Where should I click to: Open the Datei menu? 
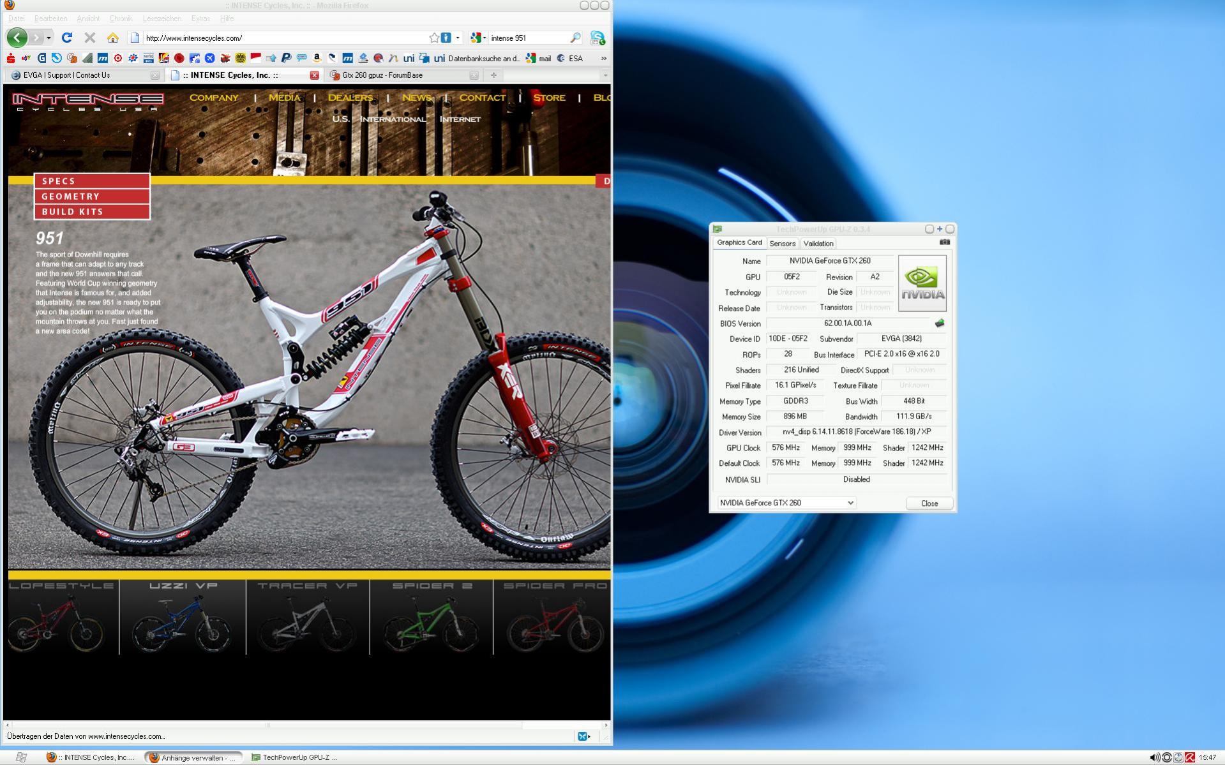pyautogui.click(x=16, y=19)
